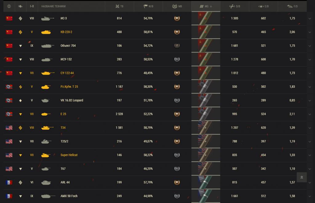Expand the ИС-3 row details chevron
This screenshot has width=315, height=203.
[x=309, y=19]
